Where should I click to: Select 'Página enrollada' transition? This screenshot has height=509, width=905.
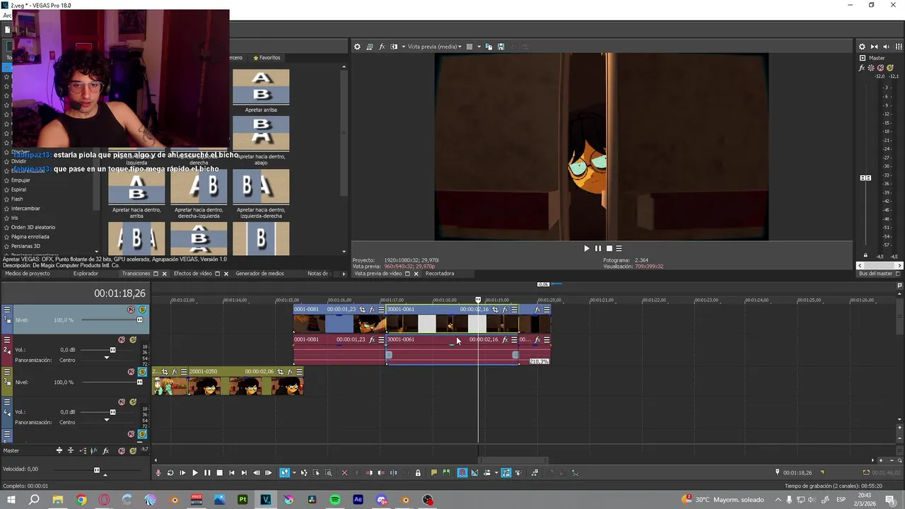30,237
